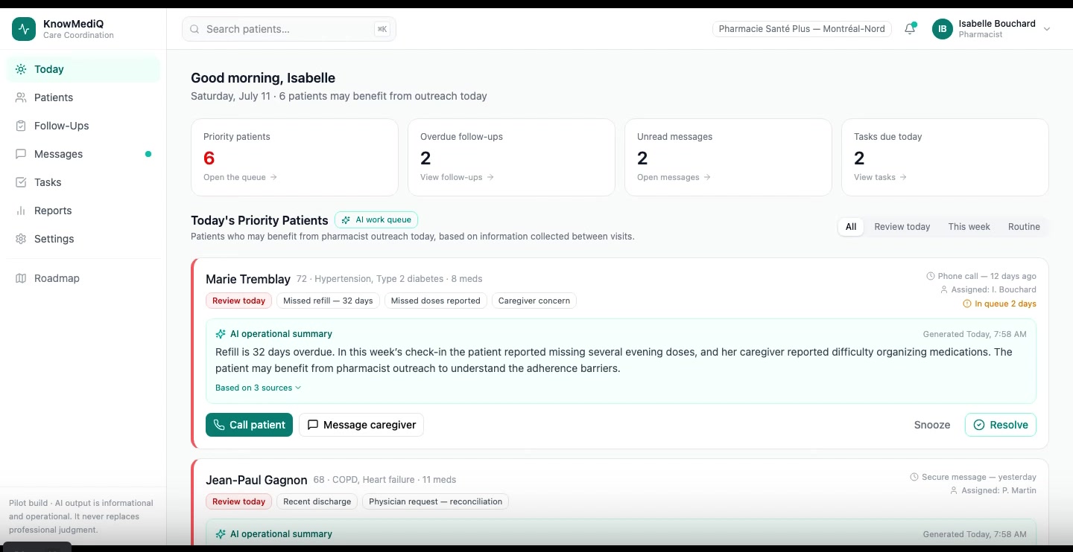
Task: Click the IB user avatar
Action: coord(943,29)
